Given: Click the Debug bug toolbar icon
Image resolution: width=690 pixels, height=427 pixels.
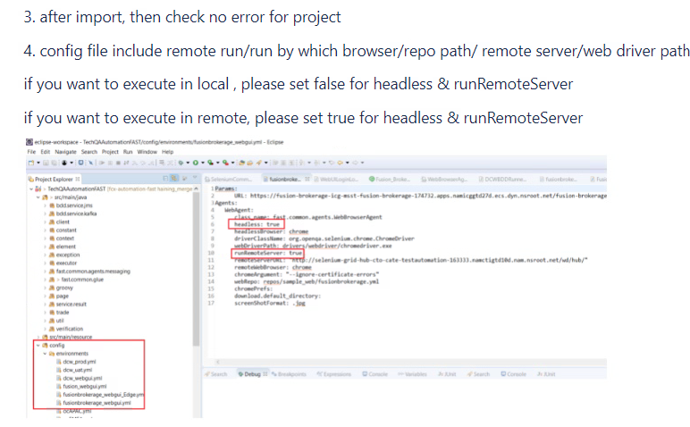Looking at the screenshot, I should click(x=181, y=163).
